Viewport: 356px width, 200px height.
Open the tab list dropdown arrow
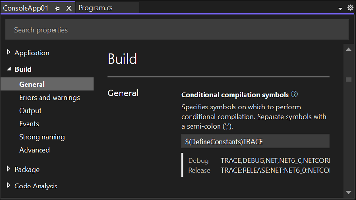click(340, 9)
